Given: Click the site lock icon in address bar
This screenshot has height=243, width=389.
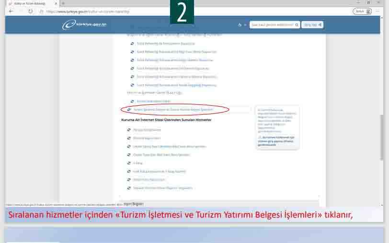Looking at the screenshot, I should (41, 11).
